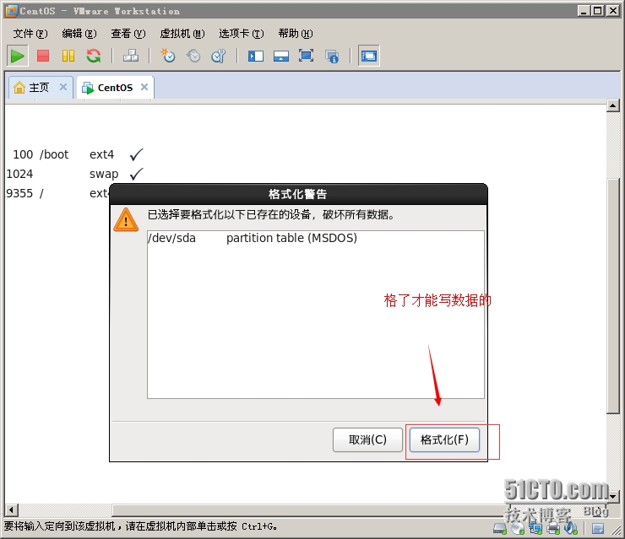Image resolution: width=625 pixels, height=539 pixels.
Task: Click the console view toolbar icon
Action: 369,57
